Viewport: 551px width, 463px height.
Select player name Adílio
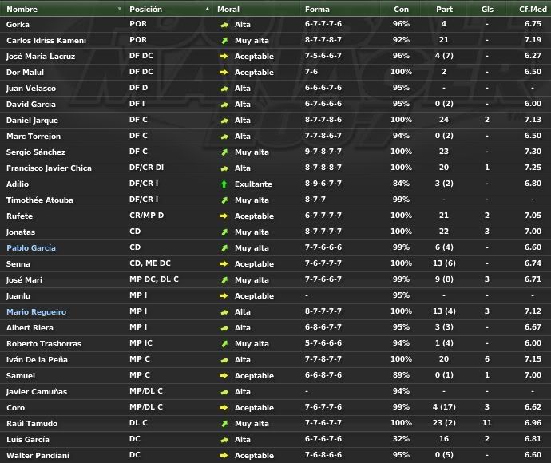pyautogui.click(x=18, y=184)
